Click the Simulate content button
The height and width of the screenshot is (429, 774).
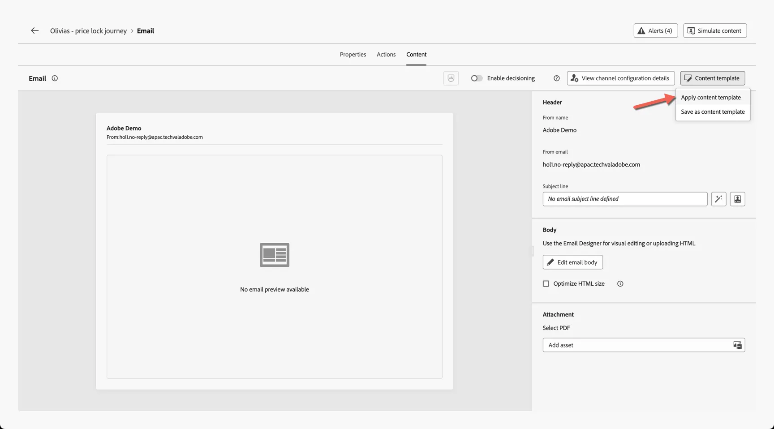(715, 30)
